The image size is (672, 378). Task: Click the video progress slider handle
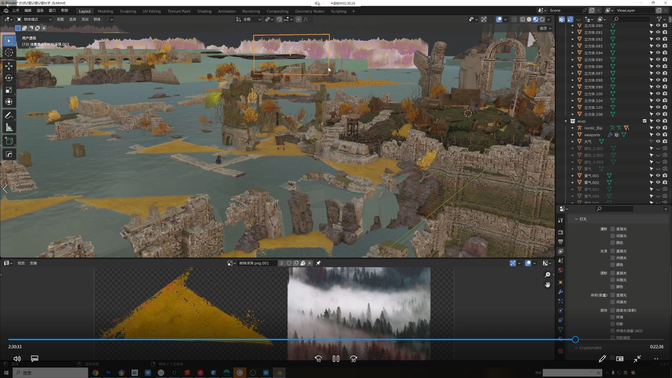click(575, 339)
